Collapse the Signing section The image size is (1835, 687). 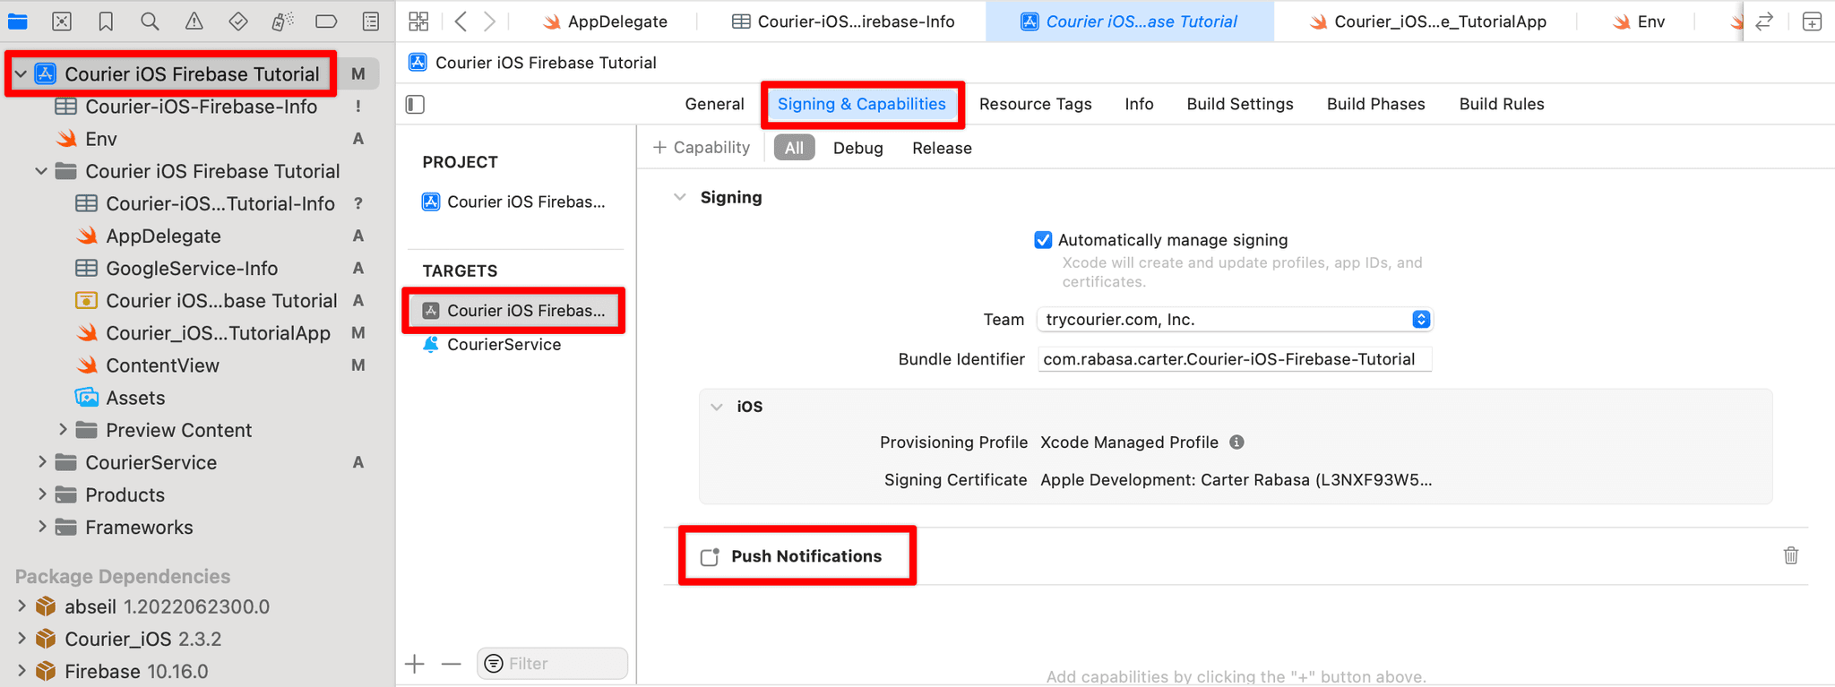click(680, 197)
